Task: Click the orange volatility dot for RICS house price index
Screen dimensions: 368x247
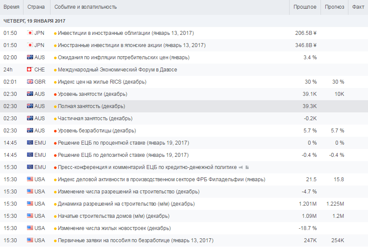Action: click(x=55, y=82)
